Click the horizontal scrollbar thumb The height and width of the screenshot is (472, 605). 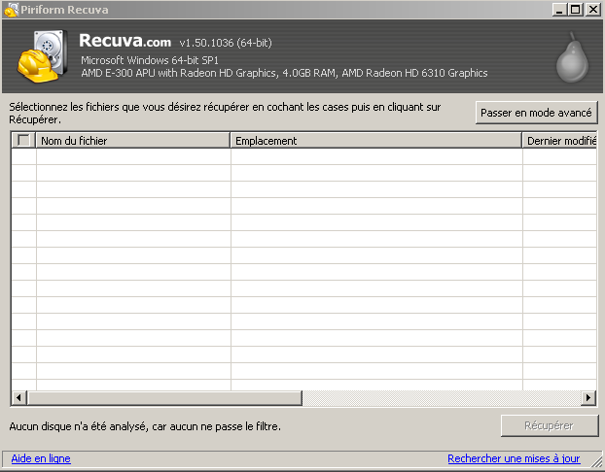point(164,397)
